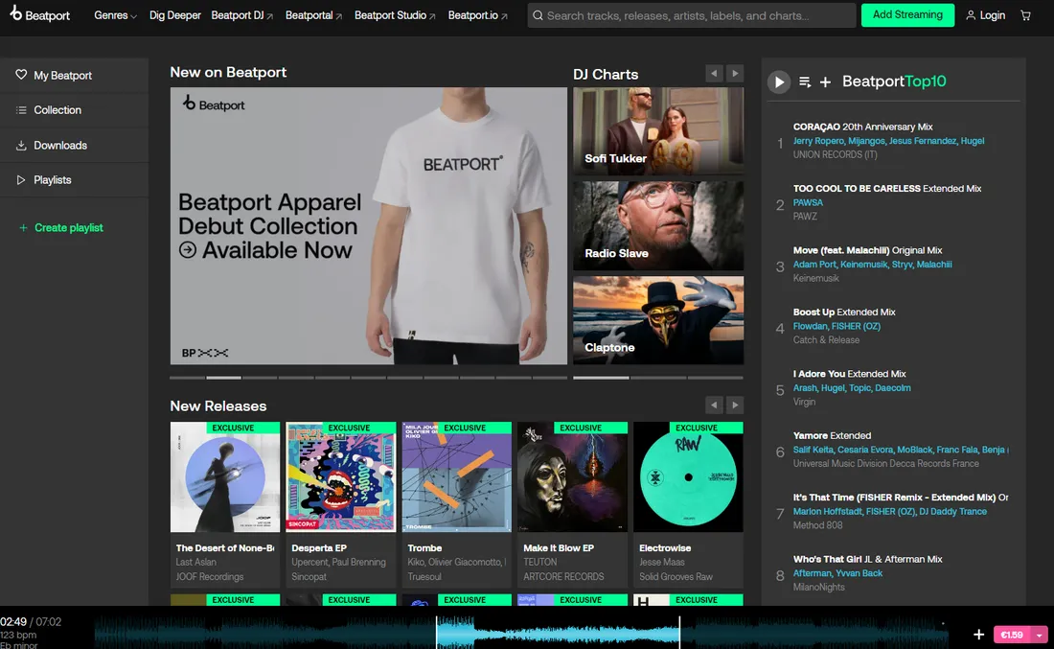Open the shopping cart icon
The image size is (1054, 649).
click(1026, 14)
